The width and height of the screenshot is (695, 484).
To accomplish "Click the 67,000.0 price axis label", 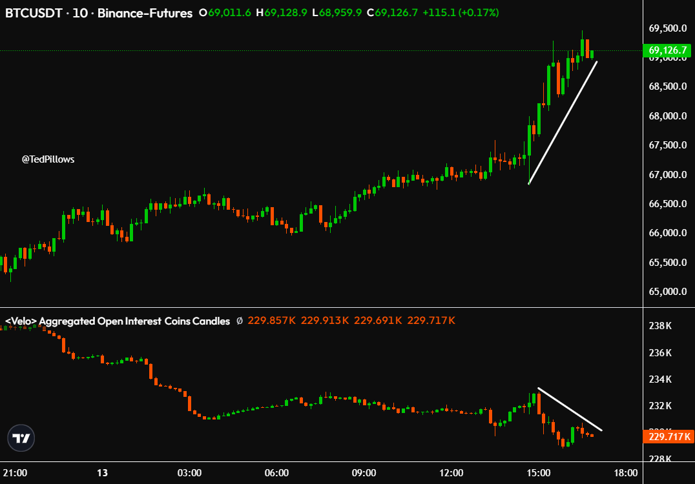I will tap(667, 175).
